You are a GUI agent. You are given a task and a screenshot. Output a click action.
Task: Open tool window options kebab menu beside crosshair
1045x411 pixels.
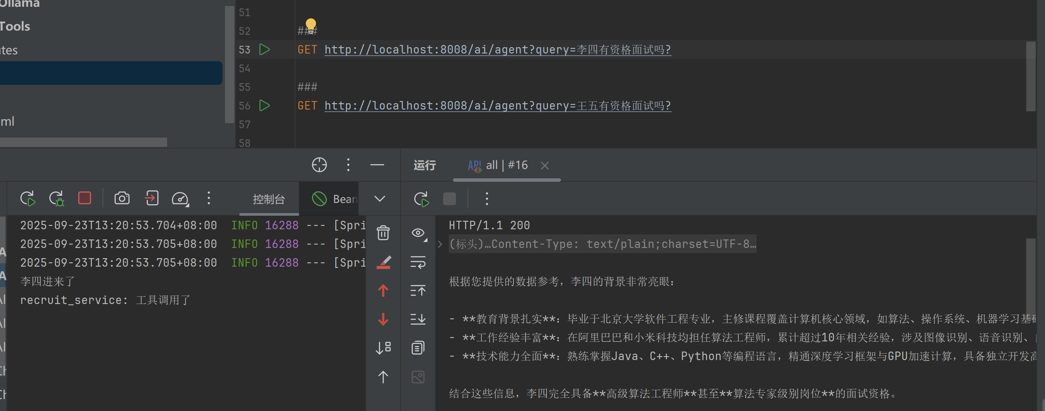tap(348, 165)
